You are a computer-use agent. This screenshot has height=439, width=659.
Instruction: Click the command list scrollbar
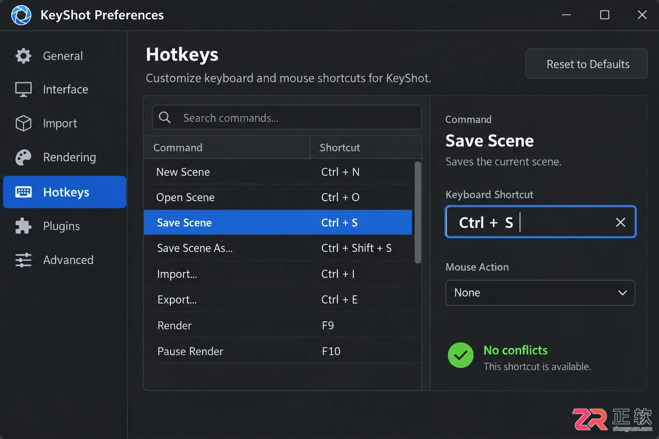tap(417, 212)
